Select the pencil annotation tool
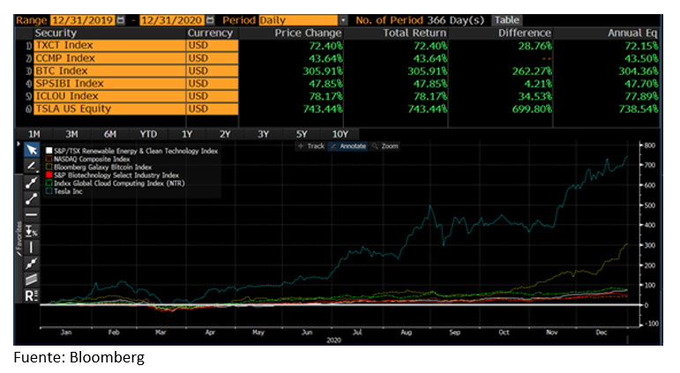 tap(32, 166)
